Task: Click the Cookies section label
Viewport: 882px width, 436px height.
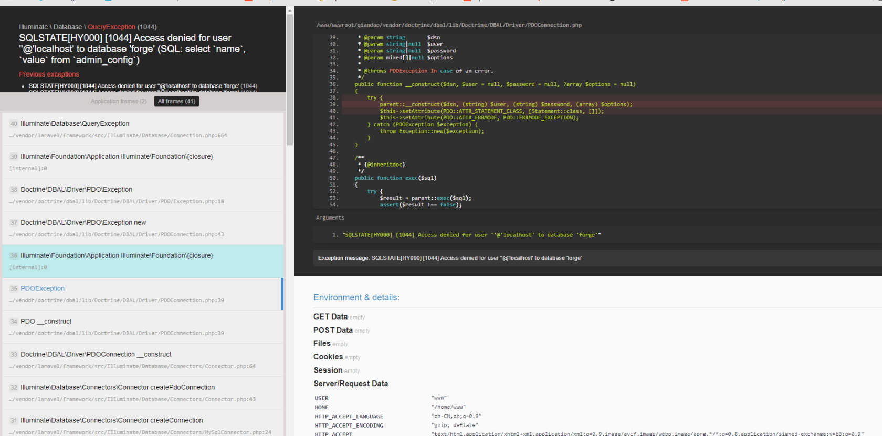Action: click(328, 357)
